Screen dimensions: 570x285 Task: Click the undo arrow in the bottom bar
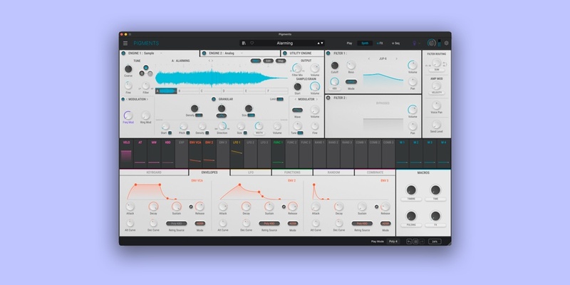[x=409, y=242]
